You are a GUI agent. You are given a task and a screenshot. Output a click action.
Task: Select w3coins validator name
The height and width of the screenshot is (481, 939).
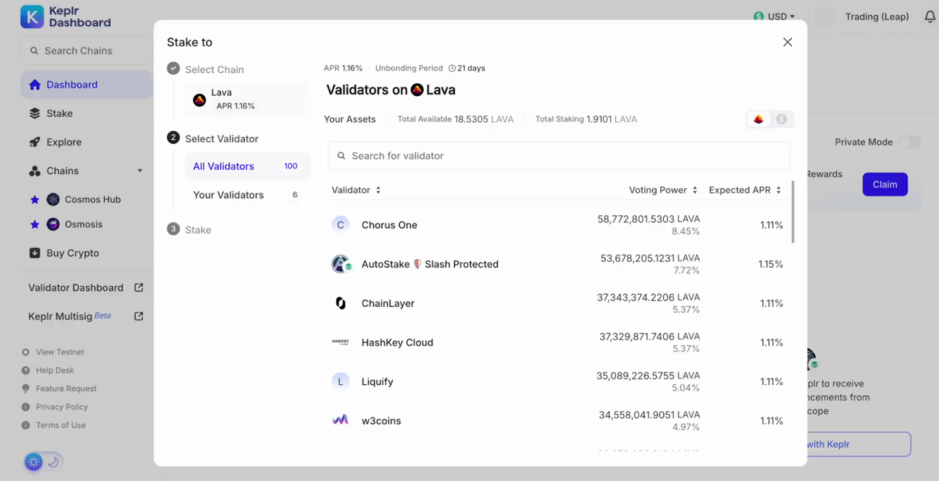point(381,421)
